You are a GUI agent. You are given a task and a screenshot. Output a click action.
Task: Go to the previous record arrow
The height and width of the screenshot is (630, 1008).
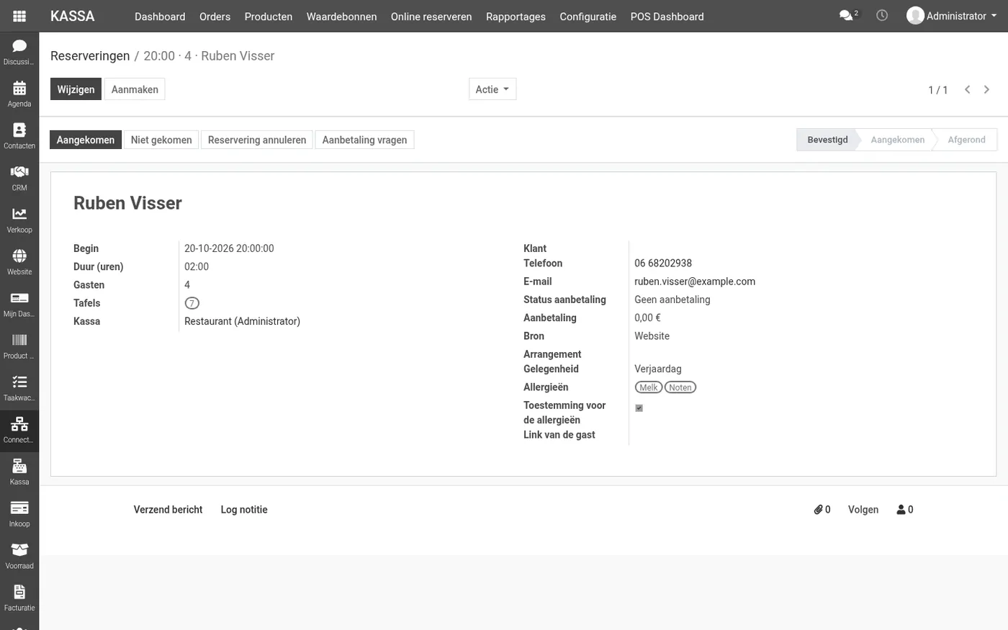(x=968, y=89)
